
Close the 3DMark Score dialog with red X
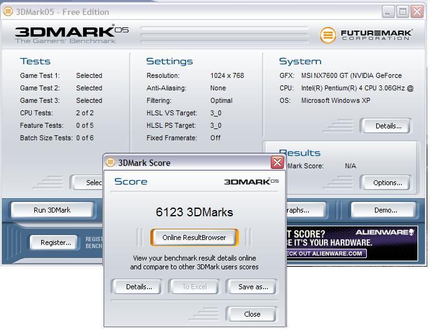278,162
